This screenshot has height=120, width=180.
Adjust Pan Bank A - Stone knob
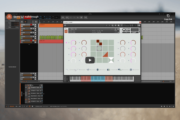[x=29, y=94]
